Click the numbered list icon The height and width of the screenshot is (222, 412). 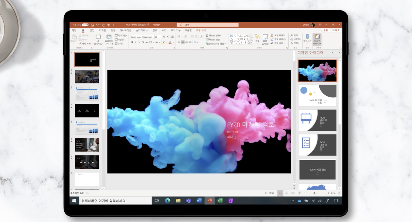click(x=185, y=37)
